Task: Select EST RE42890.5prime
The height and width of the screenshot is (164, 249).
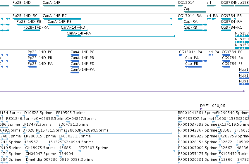Action: (x=126, y=133)
